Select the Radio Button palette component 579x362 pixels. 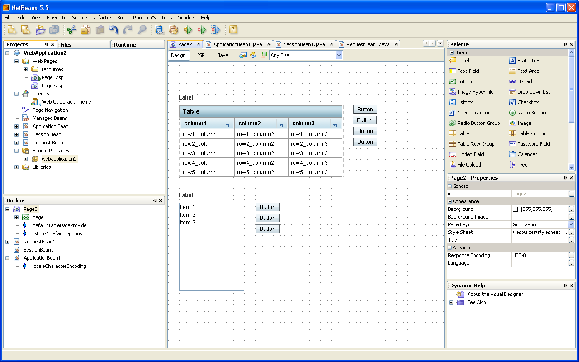coord(527,113)
